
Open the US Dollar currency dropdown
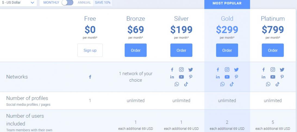pyautogui.click(x=18, y=3)
